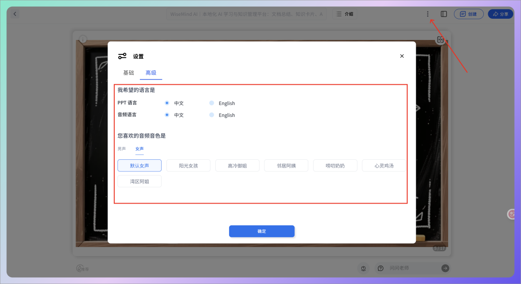
Task: Open the 介绍 outline dropdown
Action: [x=344, y=14]
